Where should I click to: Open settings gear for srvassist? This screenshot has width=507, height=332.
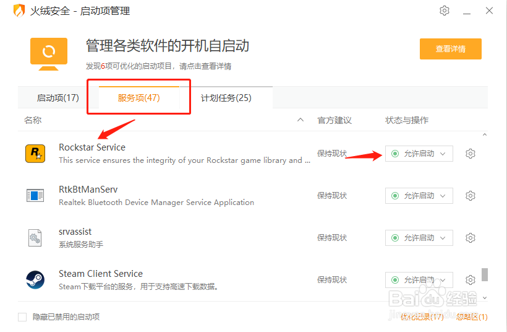click(471, 238)
